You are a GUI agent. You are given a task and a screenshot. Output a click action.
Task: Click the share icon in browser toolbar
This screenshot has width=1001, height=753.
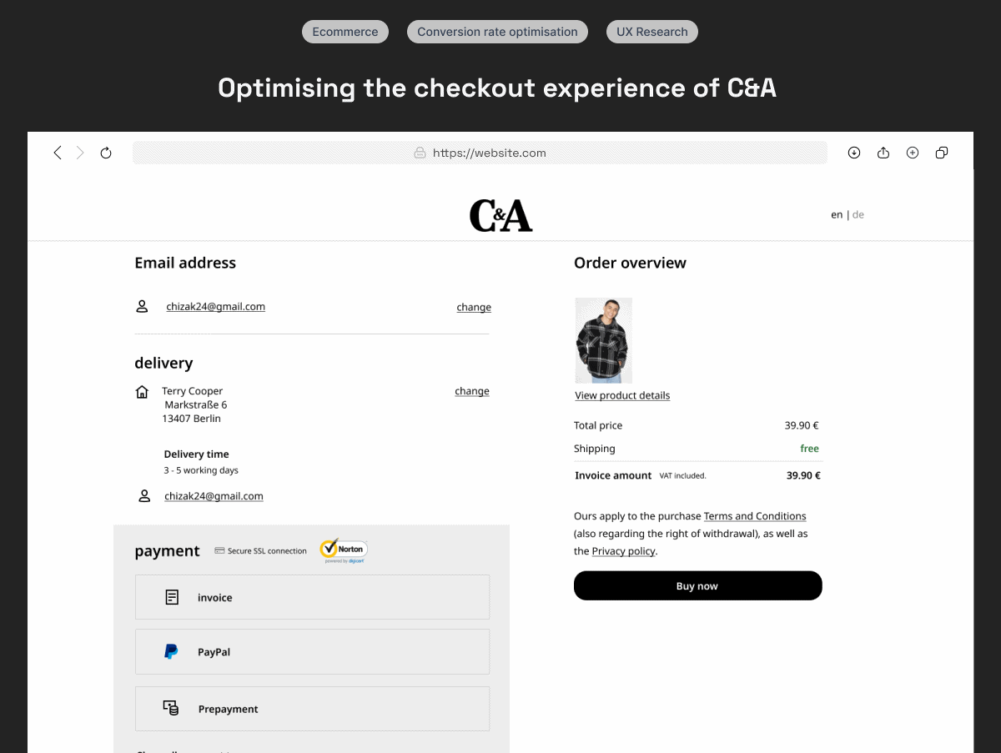coord(883,153)
